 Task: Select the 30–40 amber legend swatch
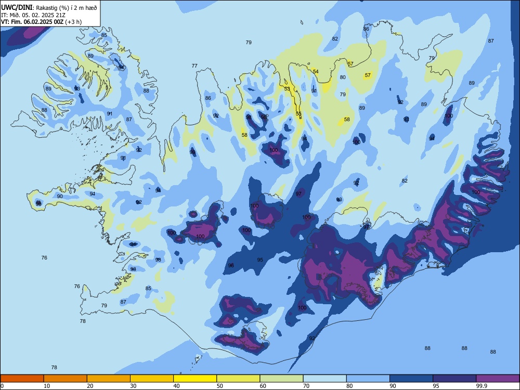coord(152,379)
